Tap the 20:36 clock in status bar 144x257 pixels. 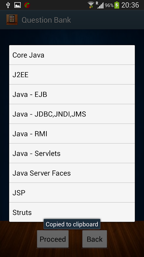pos(130,5)
